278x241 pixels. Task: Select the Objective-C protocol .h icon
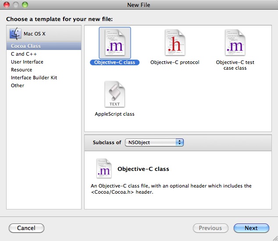click(x=175, y=43)
